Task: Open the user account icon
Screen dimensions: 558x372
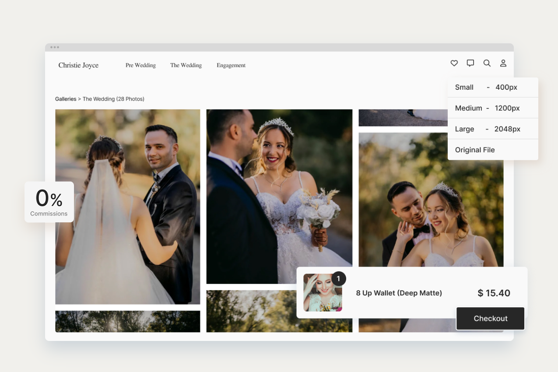Action: (503, 63)
